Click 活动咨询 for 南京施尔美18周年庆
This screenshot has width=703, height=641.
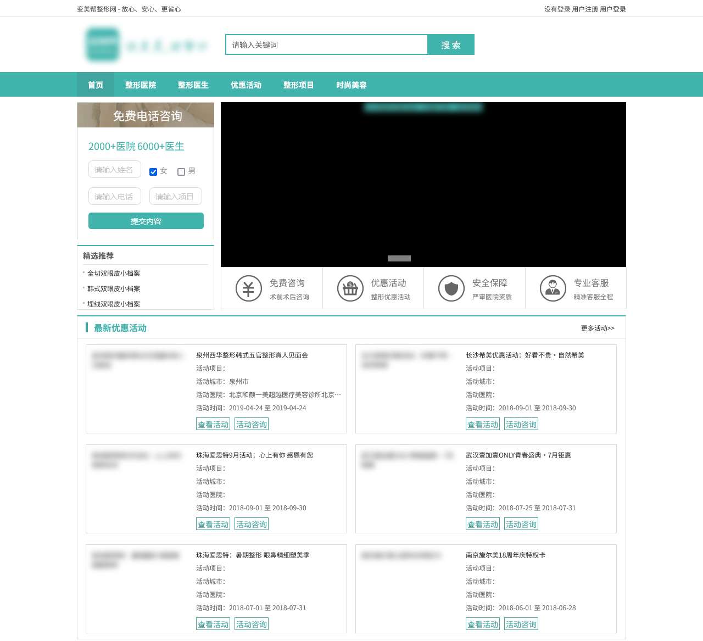(x=521, y=624)
